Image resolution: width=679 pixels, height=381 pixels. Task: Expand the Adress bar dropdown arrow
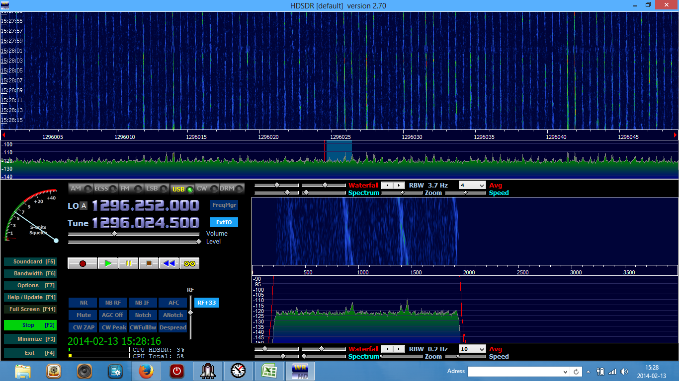coord(565,372)
